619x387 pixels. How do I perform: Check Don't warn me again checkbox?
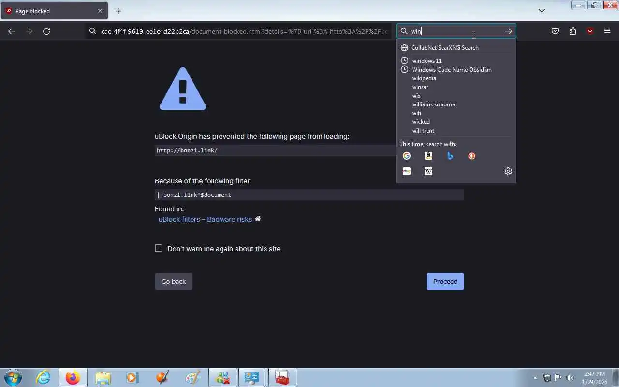(159, 248)
